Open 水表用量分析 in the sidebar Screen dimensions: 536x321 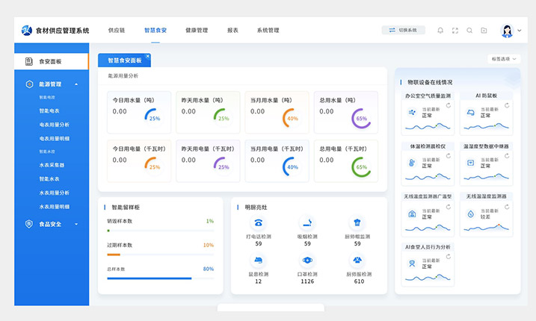[54, 193]
